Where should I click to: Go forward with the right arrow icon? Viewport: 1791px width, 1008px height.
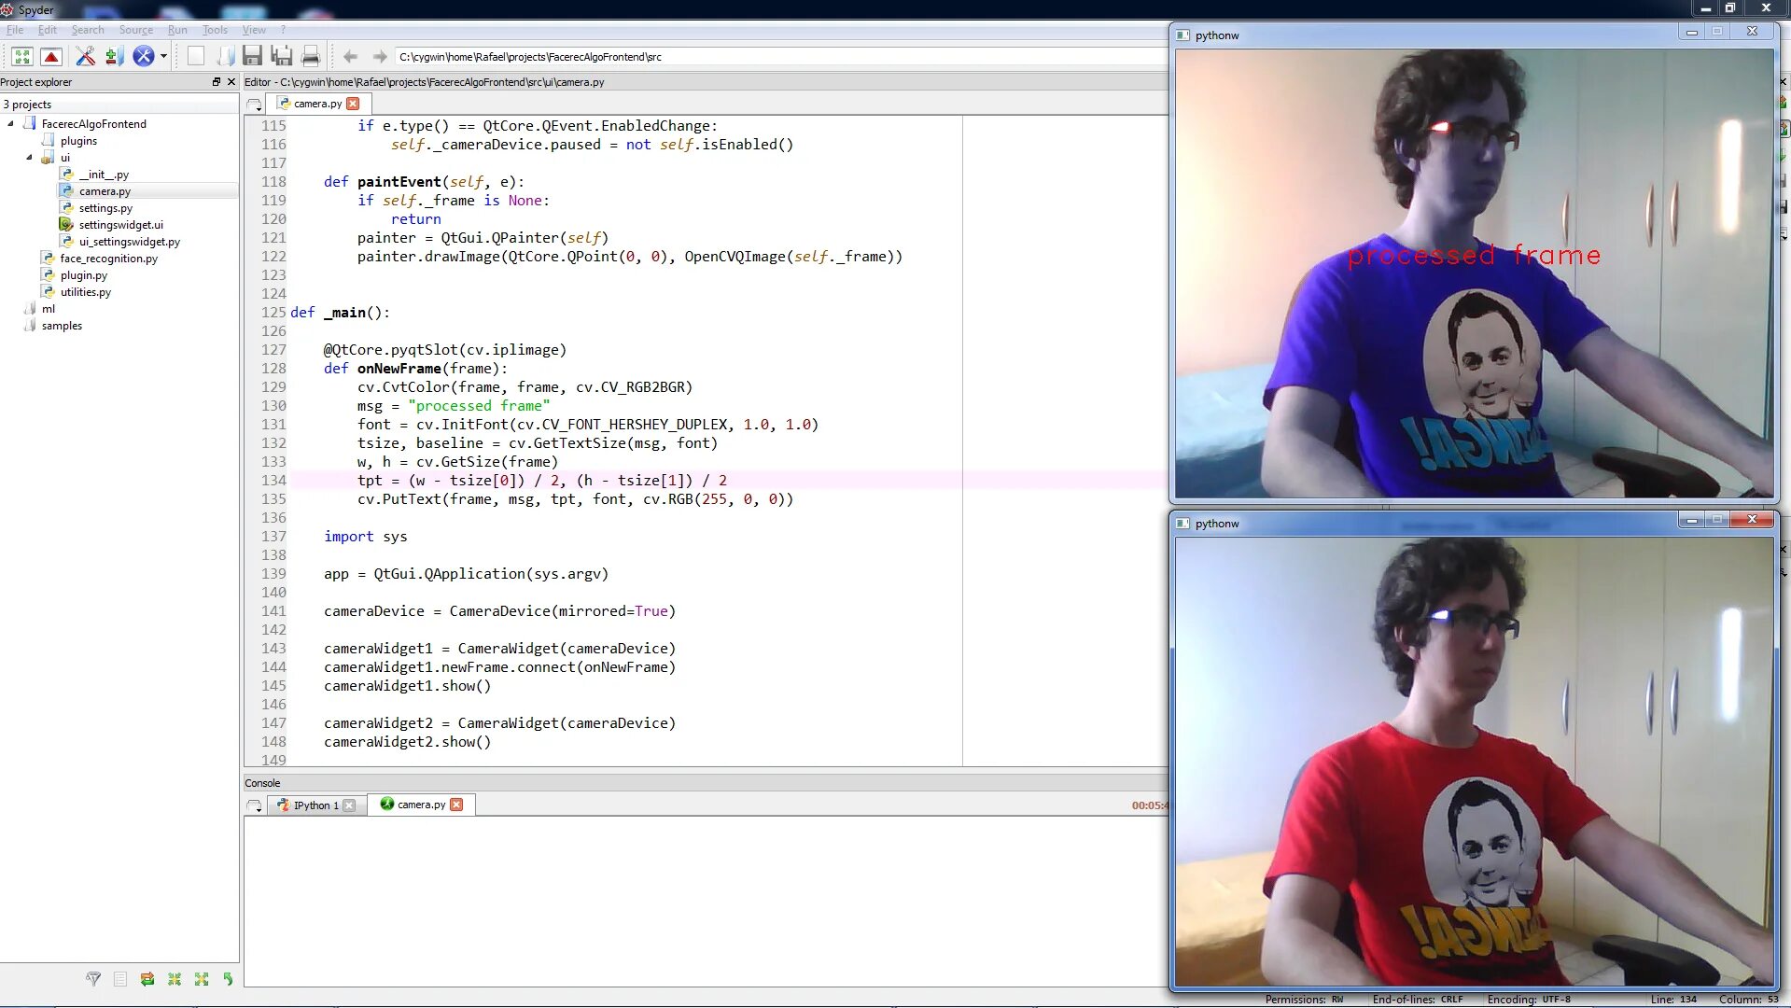pyautogui.click(x=379, y=57)
